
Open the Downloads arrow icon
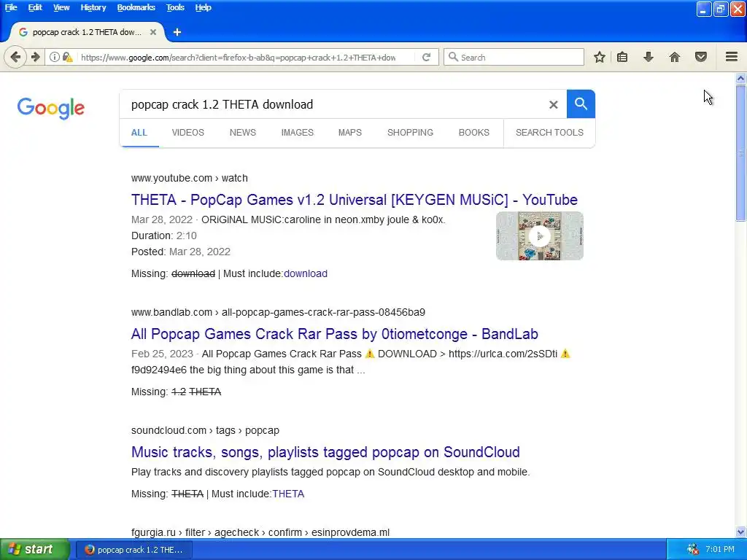pos(648,57)
